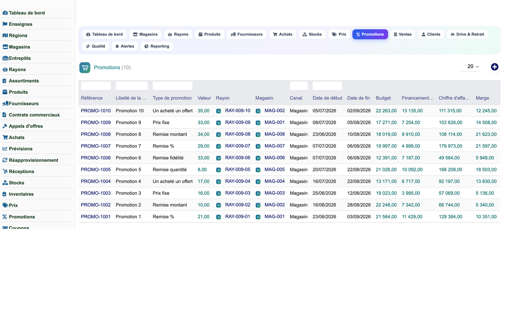Click the Promotion 4 label cell
This screenshot has width=510, height=315.
[x=128, y=181]
